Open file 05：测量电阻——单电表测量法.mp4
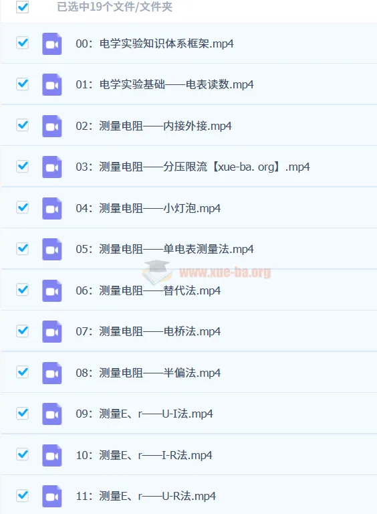377x514 pixels. (164, 249)
